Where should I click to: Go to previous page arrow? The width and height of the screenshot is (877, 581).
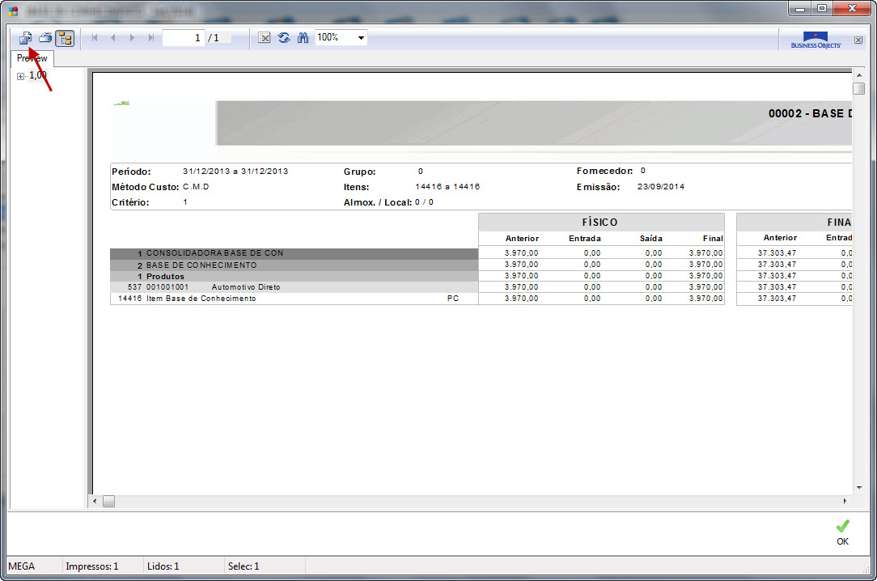tap(113, 38)
